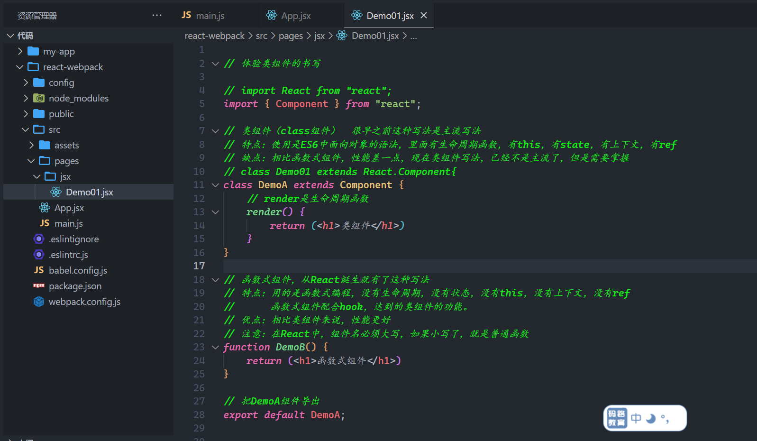
Task: Click pages in the breadcrumb path
Action: 291,36
